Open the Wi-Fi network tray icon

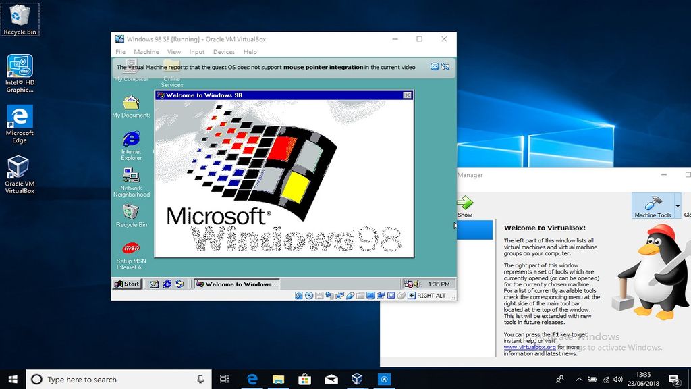606,380
